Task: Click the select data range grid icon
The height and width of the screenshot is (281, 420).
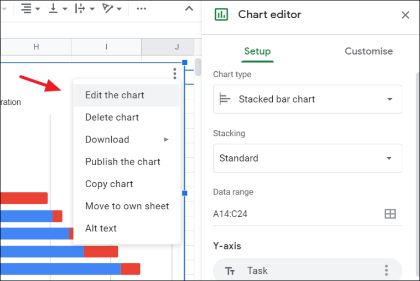Action: (390, 214)
